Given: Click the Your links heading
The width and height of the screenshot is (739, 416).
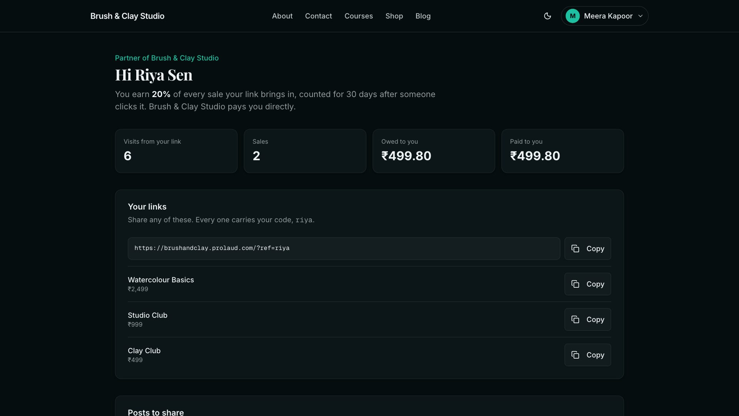Looking at the screenshot, I should pyautogui.click(x=147, y=206).
